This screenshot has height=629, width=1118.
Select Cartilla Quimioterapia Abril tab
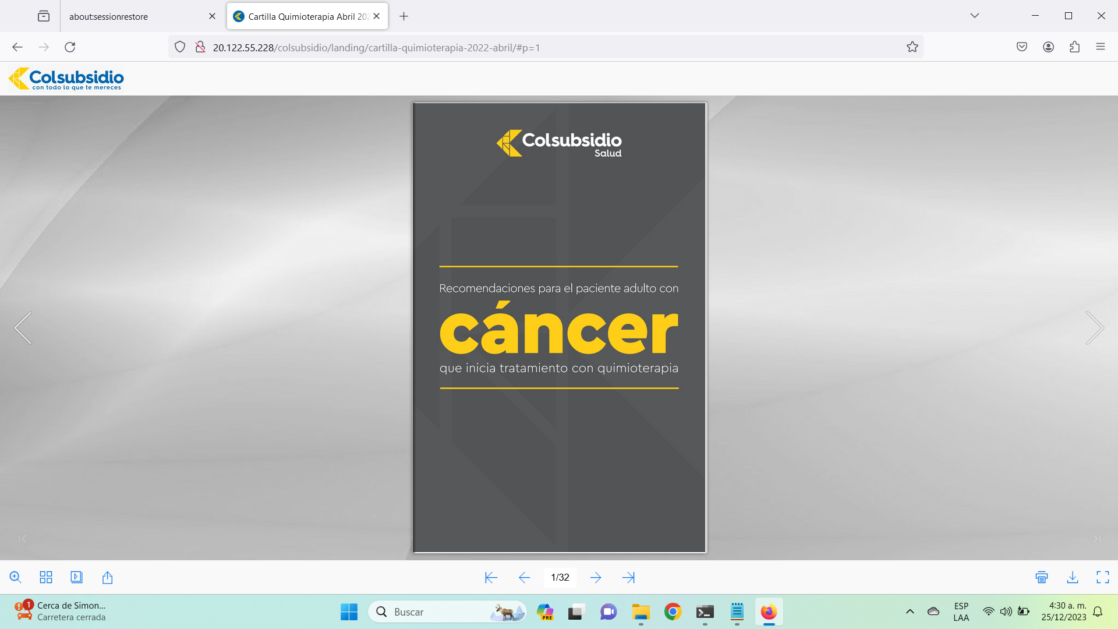[303, 16]
